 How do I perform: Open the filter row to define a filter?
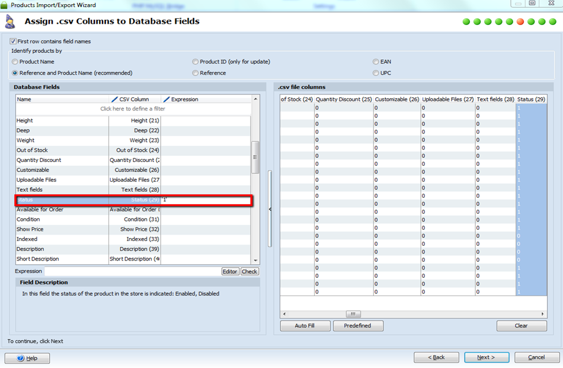tap(133, 109)
